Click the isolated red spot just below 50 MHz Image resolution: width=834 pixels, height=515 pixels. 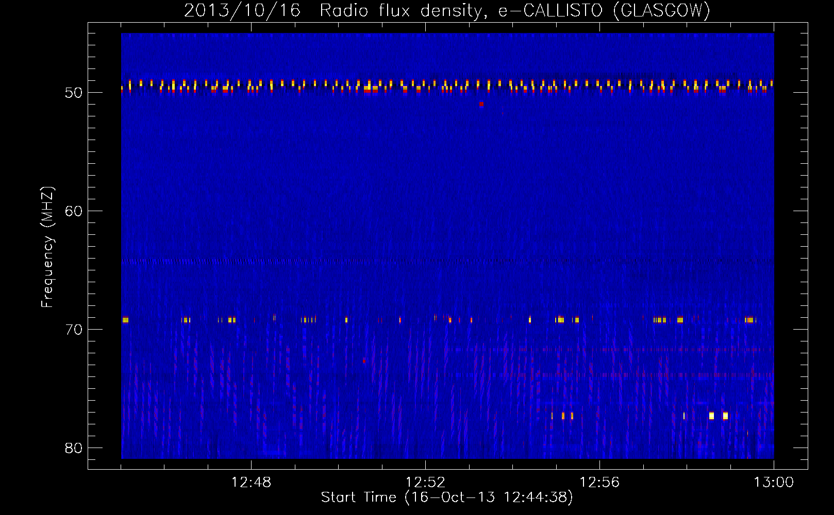tap(481, 104)
